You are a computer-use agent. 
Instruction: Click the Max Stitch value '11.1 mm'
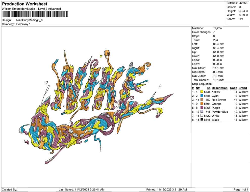point(219,68)
